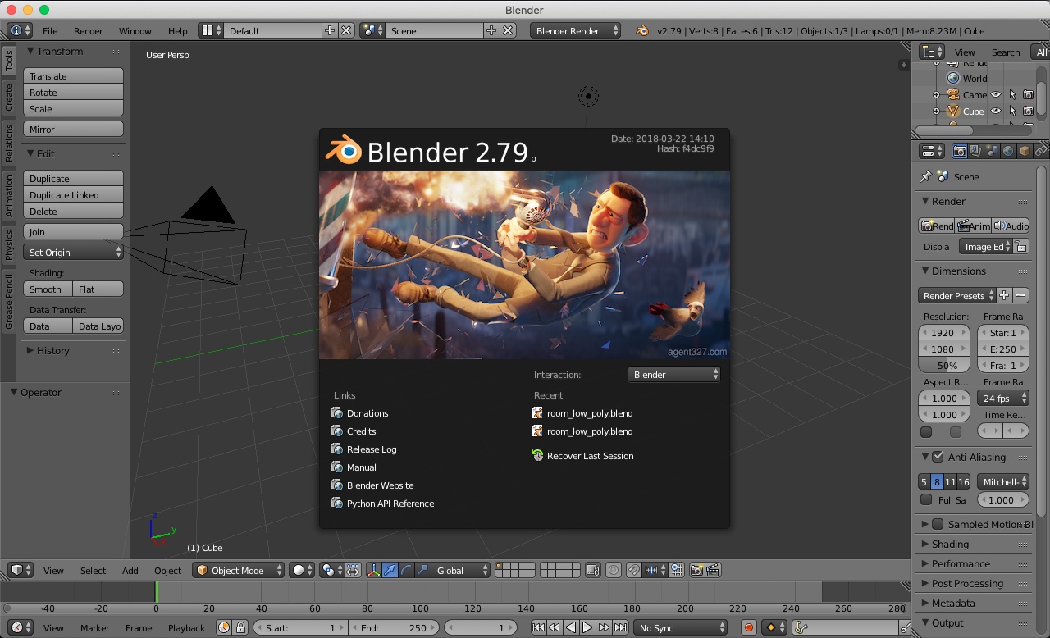Viewport: 1050px width, 638px height.
Task: Click the Mirror button
Action: click(74, 129)
